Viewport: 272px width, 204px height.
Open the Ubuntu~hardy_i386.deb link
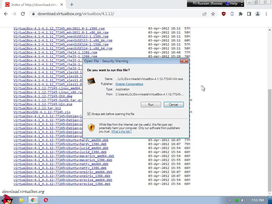60,144
